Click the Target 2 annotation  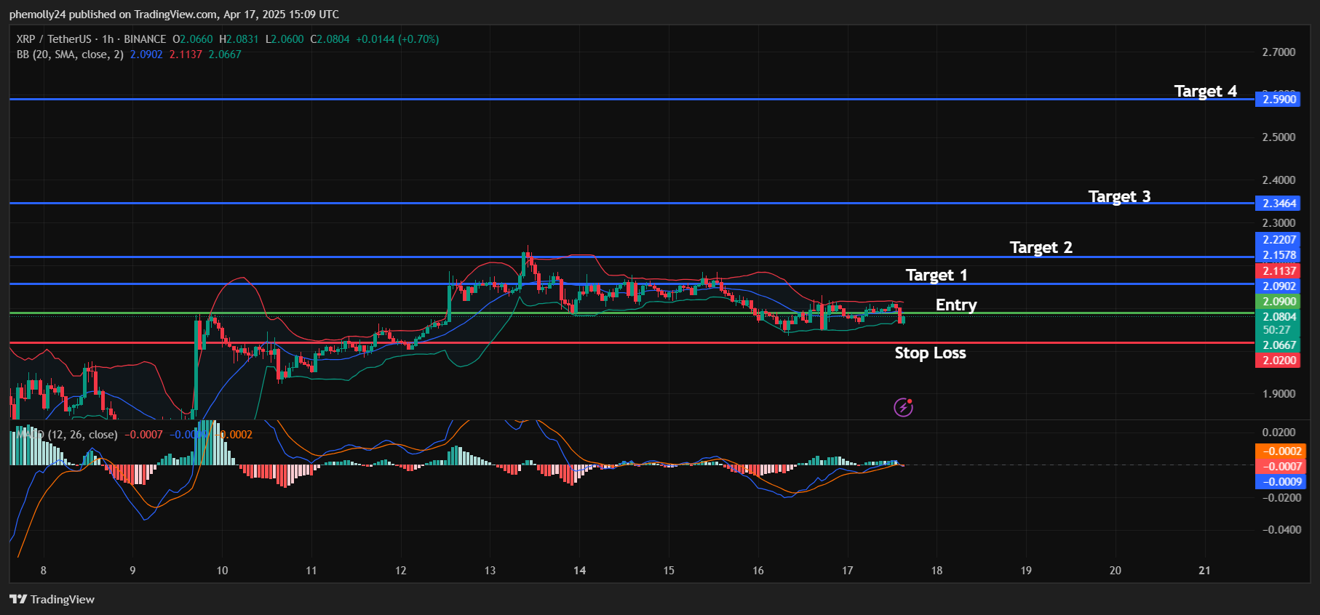[1041, 247]
